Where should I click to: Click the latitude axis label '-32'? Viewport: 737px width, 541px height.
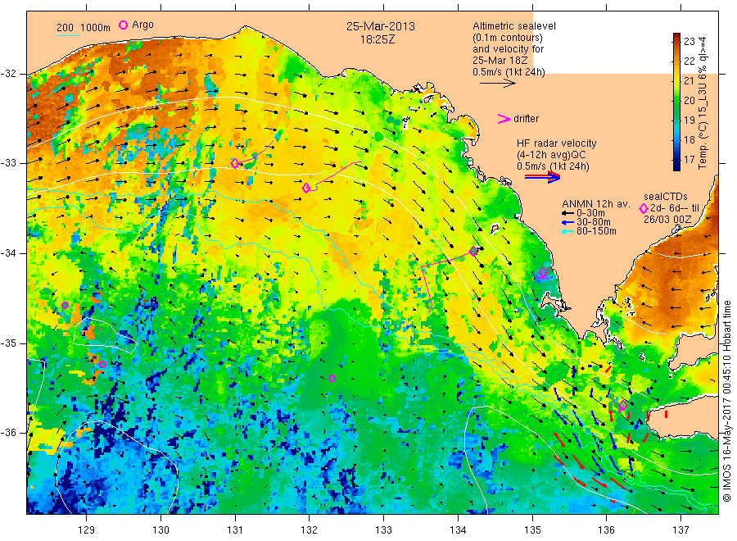(x=8, y=74)
